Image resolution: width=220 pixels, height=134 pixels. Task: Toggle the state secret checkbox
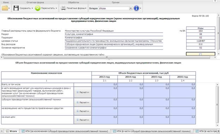200,54
